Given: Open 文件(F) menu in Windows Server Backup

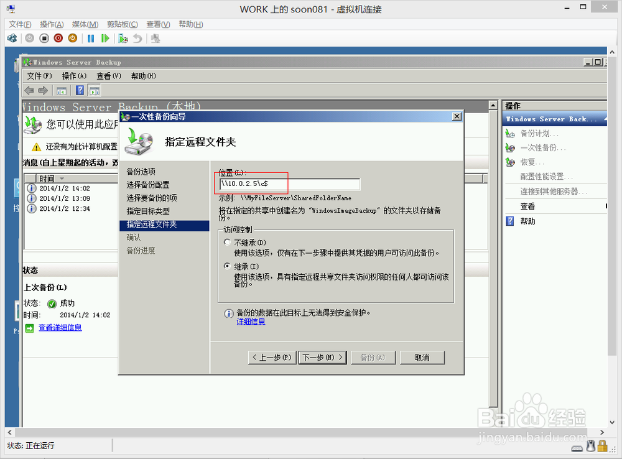Looking at the screenshot, I should coord(39,76).
